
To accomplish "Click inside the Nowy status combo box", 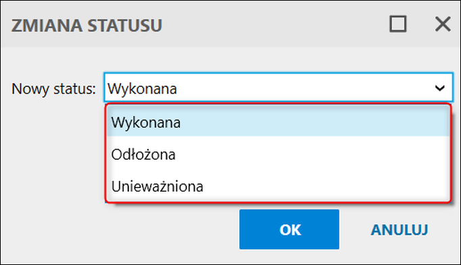I will coord(278,88).
